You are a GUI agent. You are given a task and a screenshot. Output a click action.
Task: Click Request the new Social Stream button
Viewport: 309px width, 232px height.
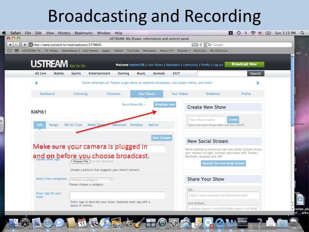(x=223, y=163)
